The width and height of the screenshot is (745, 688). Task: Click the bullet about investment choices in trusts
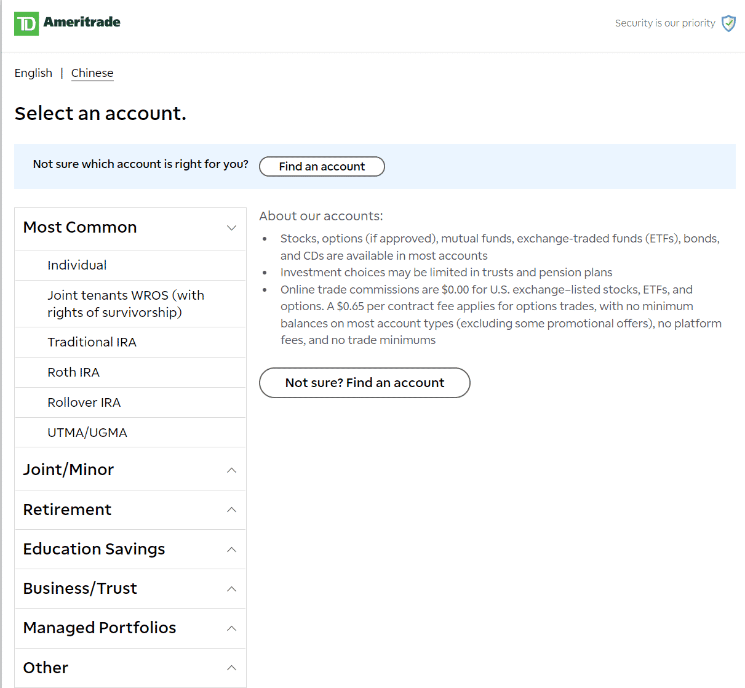click(447, 273)
